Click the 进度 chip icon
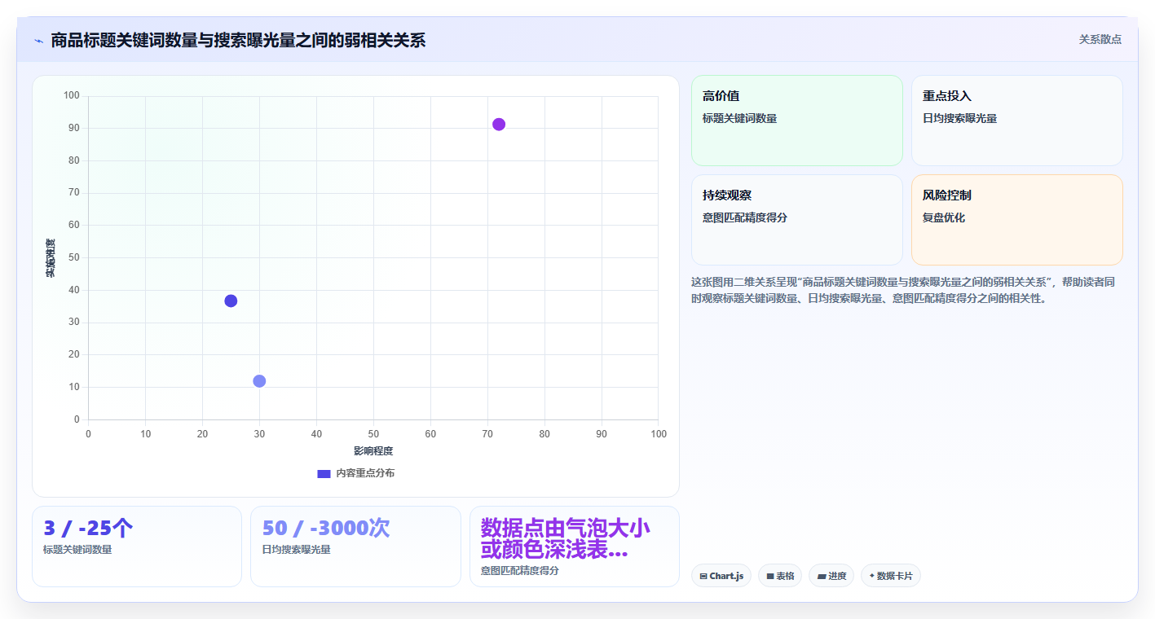 tap(822, 576)
